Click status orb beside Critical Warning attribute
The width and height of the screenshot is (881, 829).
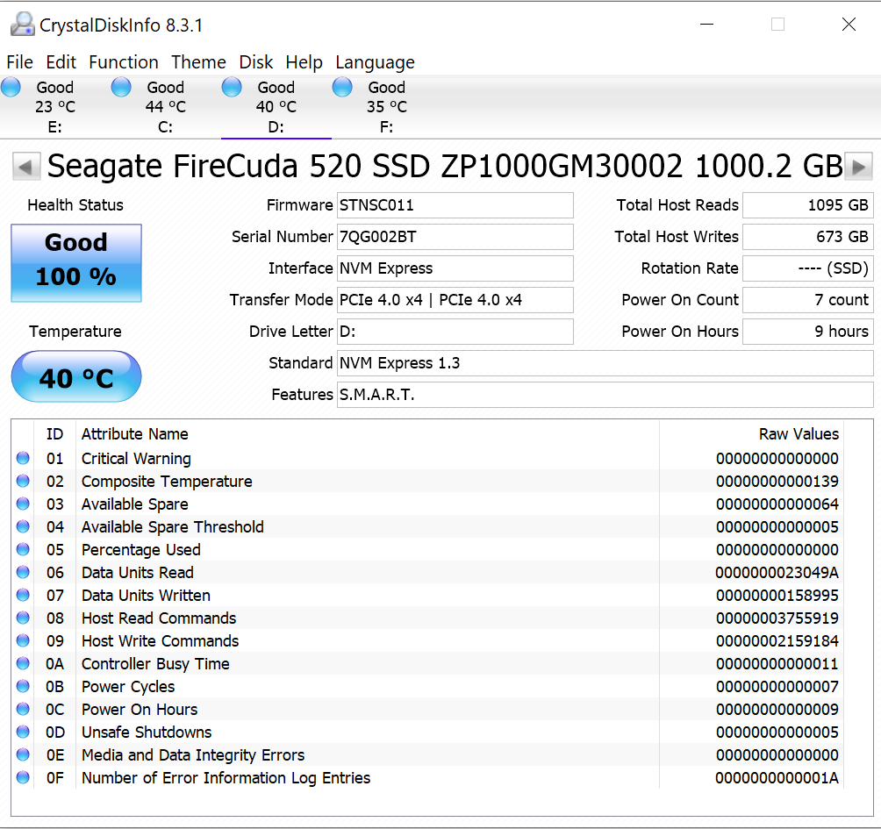(23, 459)
